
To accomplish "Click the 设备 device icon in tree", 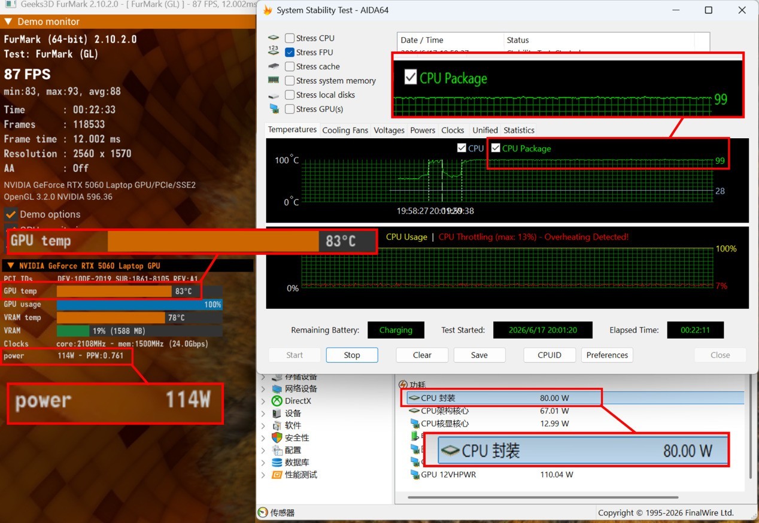I will [x=277, y=413].
